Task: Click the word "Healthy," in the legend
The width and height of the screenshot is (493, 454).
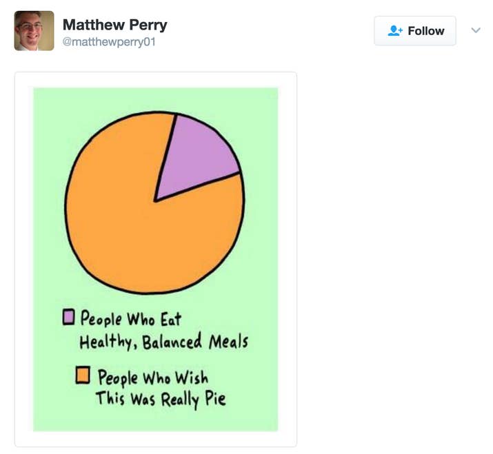Action: 108,342
